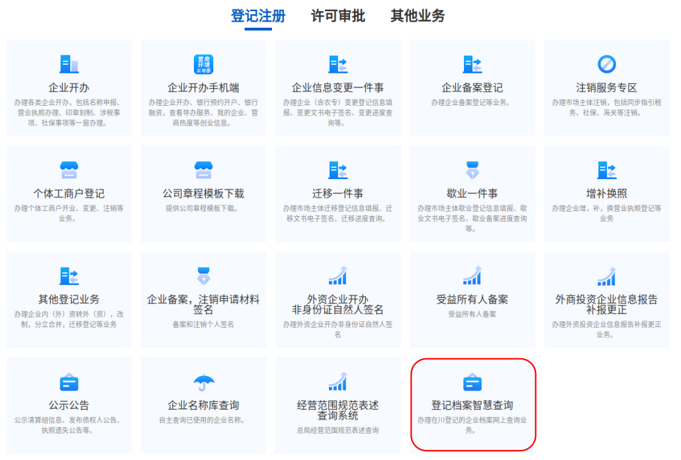The width and height of the screenshot is (681, 460).
Task: Click the 个体工商户登记 shop icon
Action: (x=69, y=170)
